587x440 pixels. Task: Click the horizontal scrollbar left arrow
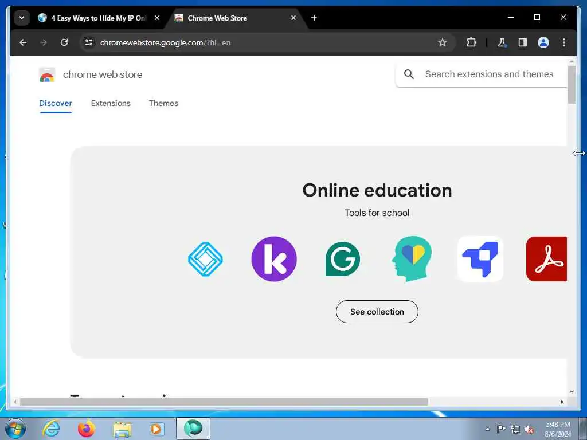point(14,402)
